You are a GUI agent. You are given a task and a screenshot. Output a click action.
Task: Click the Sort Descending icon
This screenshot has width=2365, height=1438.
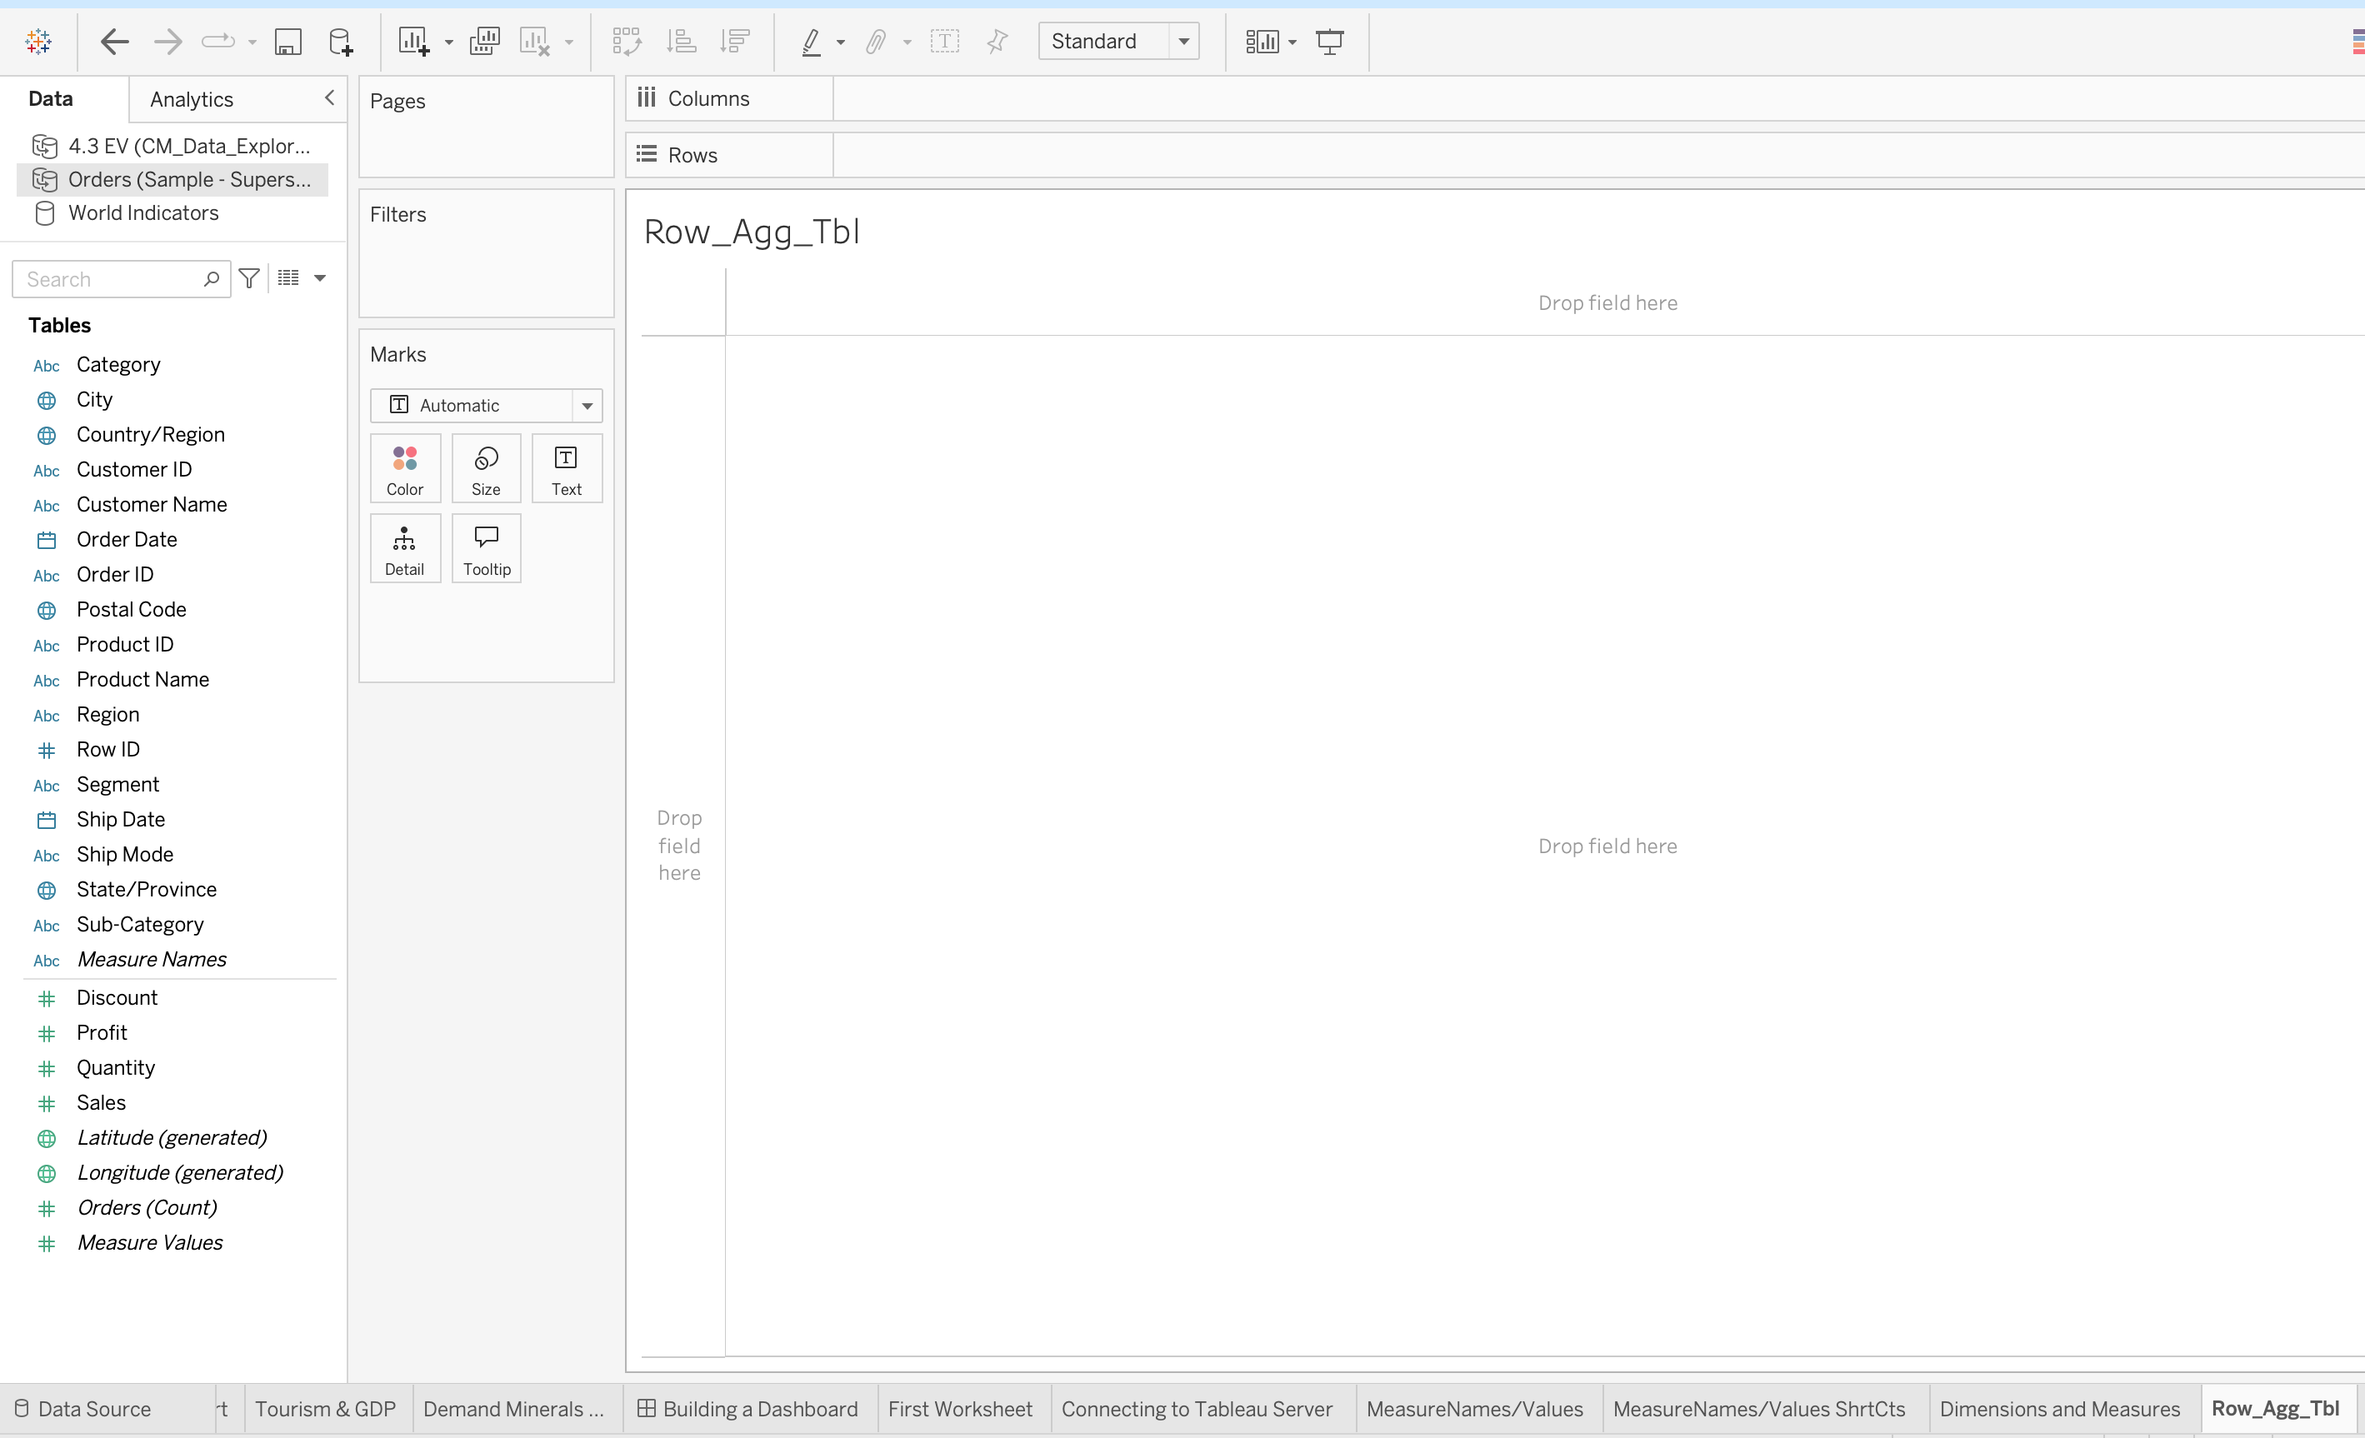pos(734,42)
